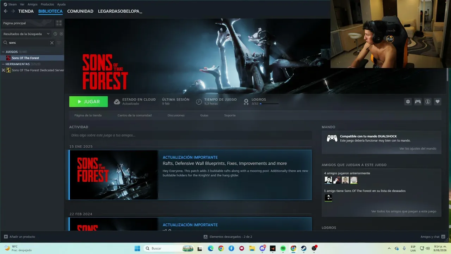
Task: Open the Ver menu
Action: [x=22, y=4]
